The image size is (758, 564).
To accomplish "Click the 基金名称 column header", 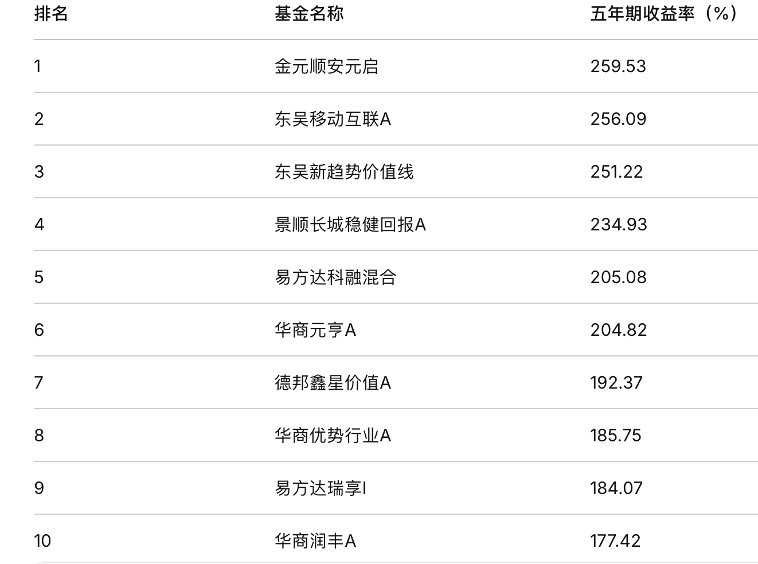I will click(x=309, y=14).
